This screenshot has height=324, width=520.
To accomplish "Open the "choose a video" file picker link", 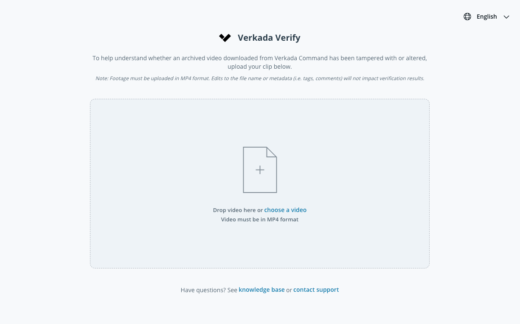I will point(285,210).
